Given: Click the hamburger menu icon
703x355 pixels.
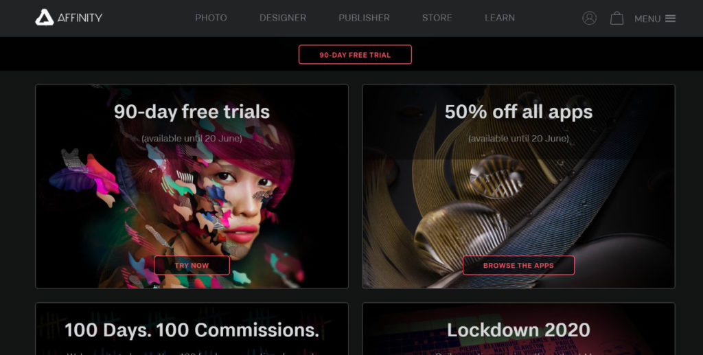Looking at the screenshot, I should tap(670, 19).
